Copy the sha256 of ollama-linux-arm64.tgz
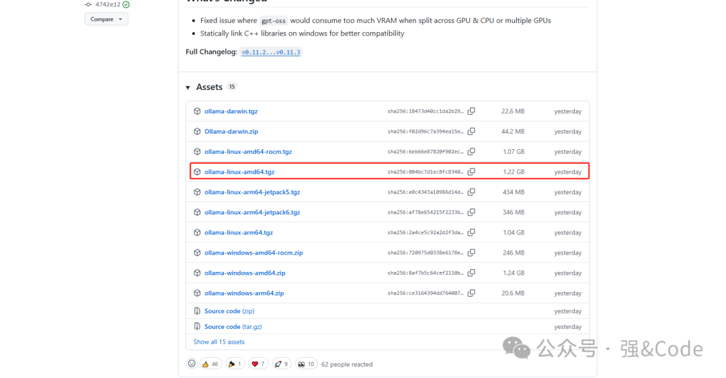Image resolution: width=726 pixels, height=378 pixels. pyautogui.click(x=471, y=232)
